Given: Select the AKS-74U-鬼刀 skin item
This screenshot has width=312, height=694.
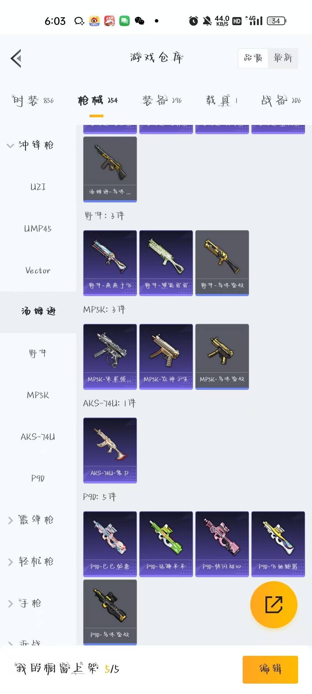Looking at the screenshot, I should (110, 450).
